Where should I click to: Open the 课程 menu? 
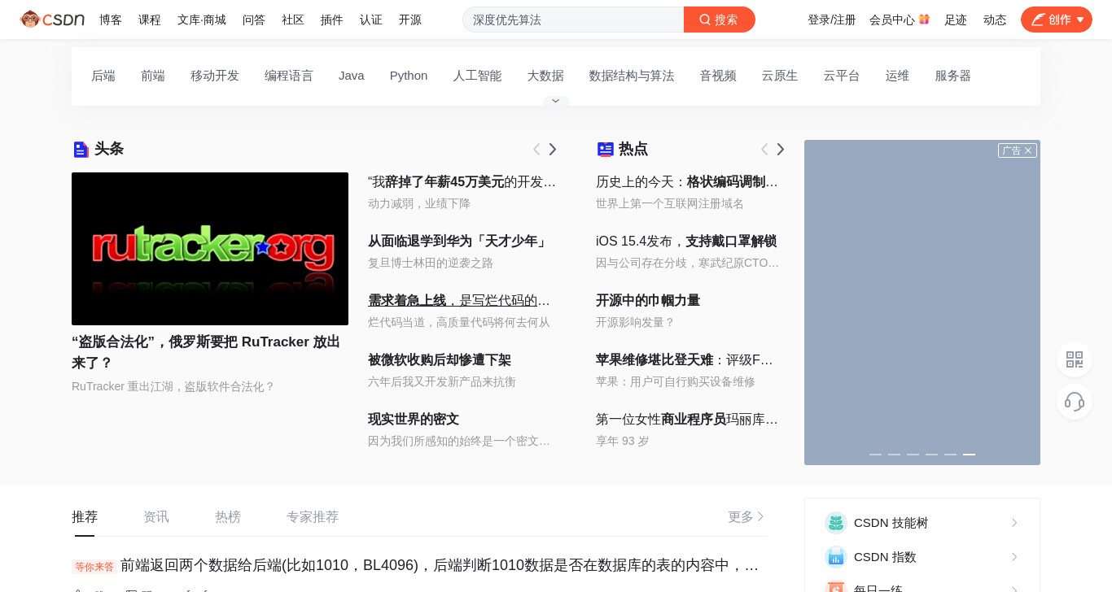click(x=150, y=20)
